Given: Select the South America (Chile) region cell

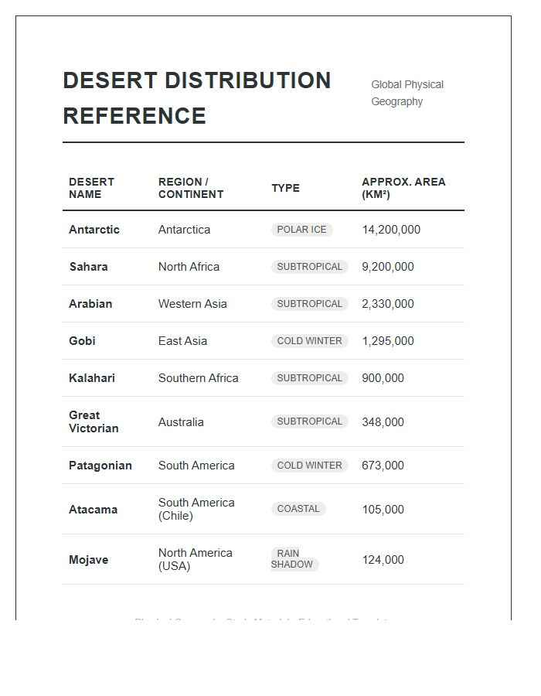Looking at the screenshot, I should pyautogui.click(x=196, y=509).
